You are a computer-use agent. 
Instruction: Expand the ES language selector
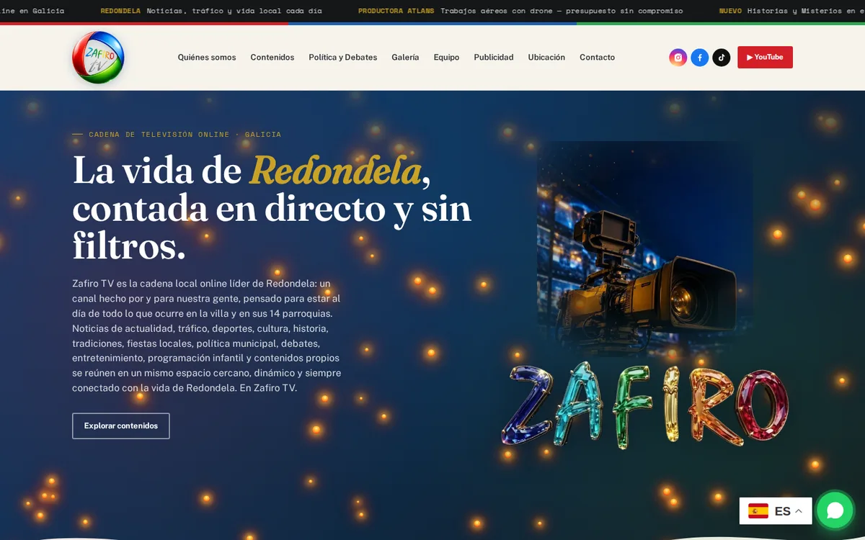(x=776, y=511)
